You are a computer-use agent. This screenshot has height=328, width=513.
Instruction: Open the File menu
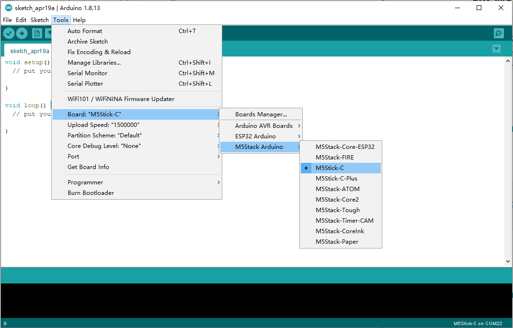[x=7, y=20]
